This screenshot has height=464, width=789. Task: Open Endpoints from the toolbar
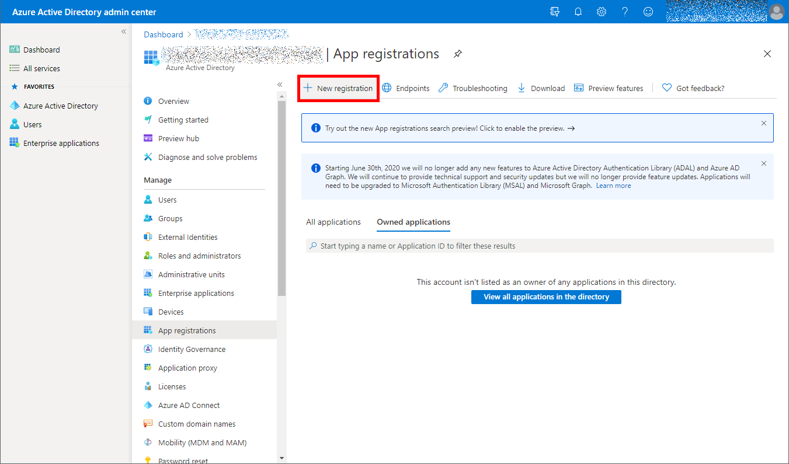pyautogui.click(x=406, y=88)
